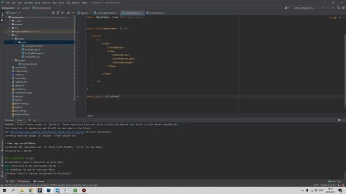Open Project panel settings gear
Screen dimensions: 346x194
click(x=69, y=13)
